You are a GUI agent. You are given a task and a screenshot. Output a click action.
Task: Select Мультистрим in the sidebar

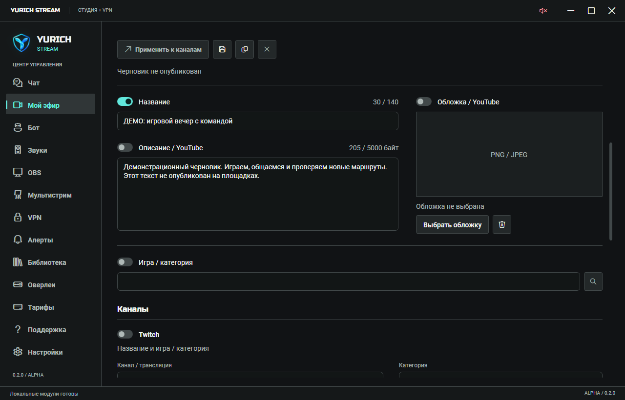coord(50,195)
